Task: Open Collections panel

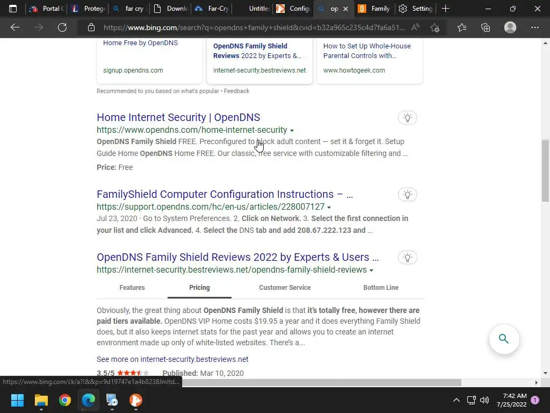Action: point(486,27)
